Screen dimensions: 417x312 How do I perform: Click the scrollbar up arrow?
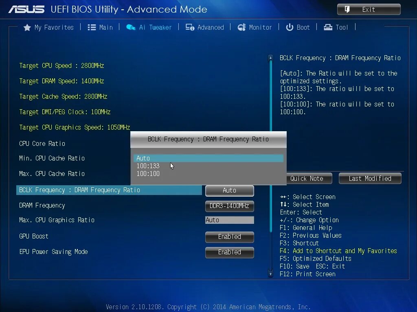point(270,57)
